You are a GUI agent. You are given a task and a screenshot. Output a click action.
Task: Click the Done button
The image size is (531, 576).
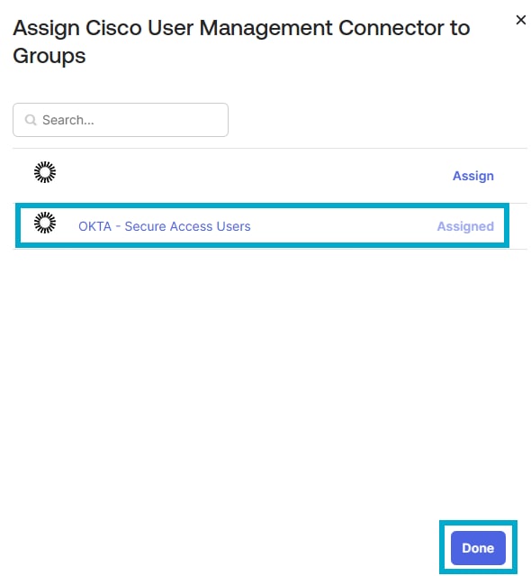(478, 548)
